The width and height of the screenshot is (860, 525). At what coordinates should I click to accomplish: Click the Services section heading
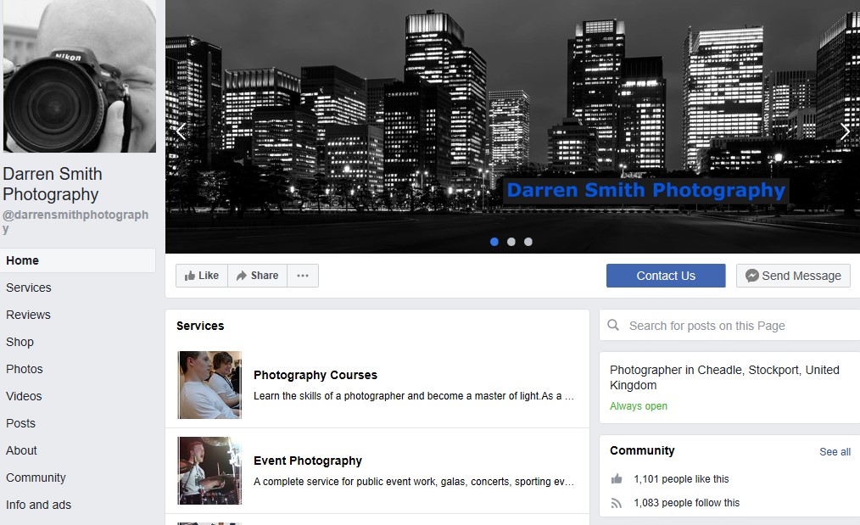200,326
